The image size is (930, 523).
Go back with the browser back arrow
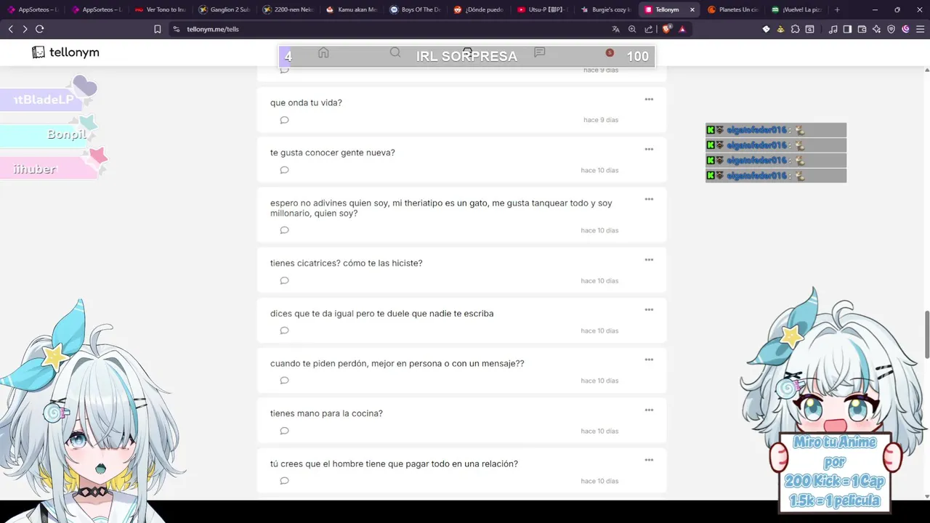10,29
